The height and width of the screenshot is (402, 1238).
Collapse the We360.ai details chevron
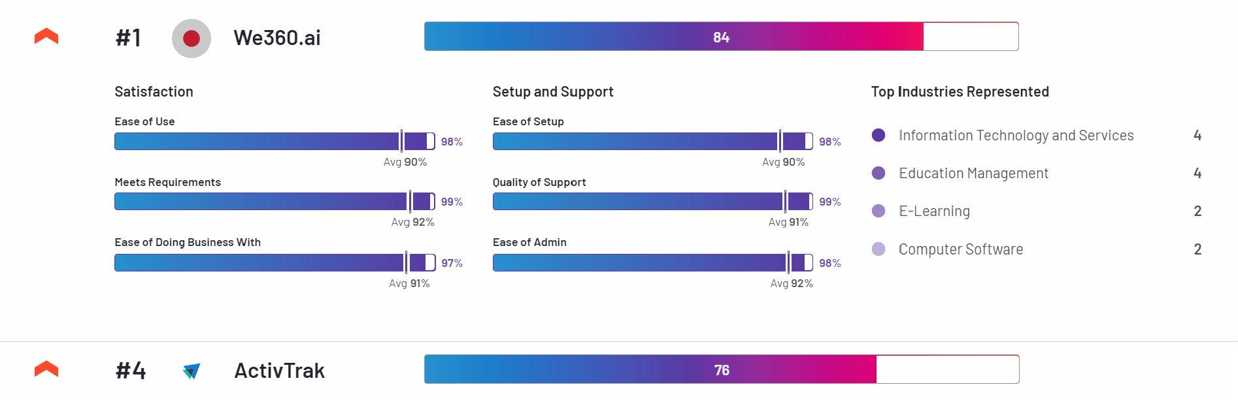pyautogui.click(x=46, y=37)
